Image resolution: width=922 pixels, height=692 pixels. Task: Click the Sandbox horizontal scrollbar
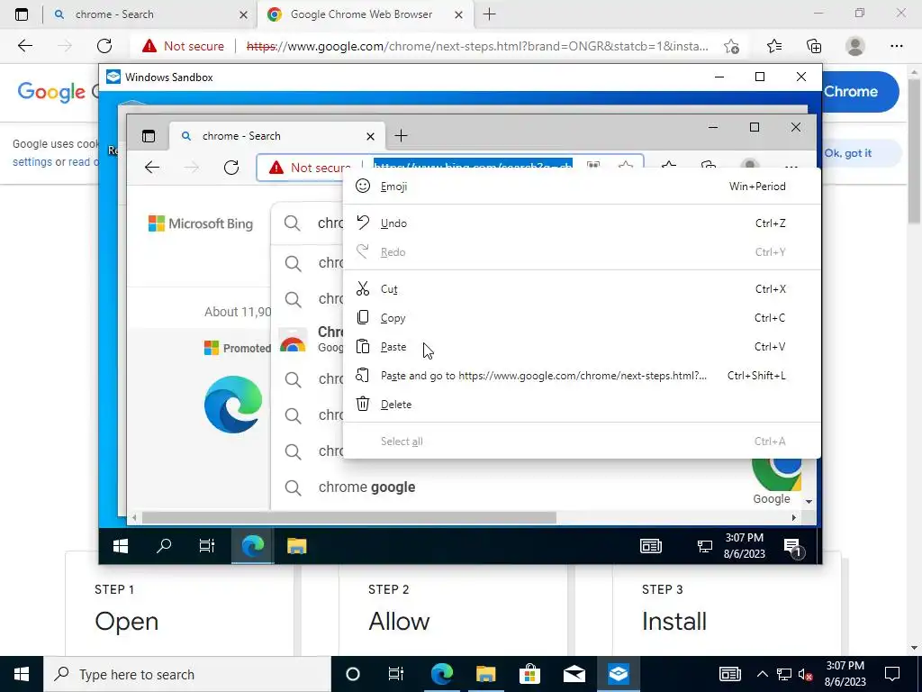pyautogui.click(x=349, y=518)
